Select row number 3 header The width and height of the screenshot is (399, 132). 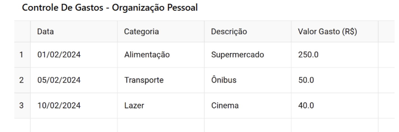click(x=22, y=106)
